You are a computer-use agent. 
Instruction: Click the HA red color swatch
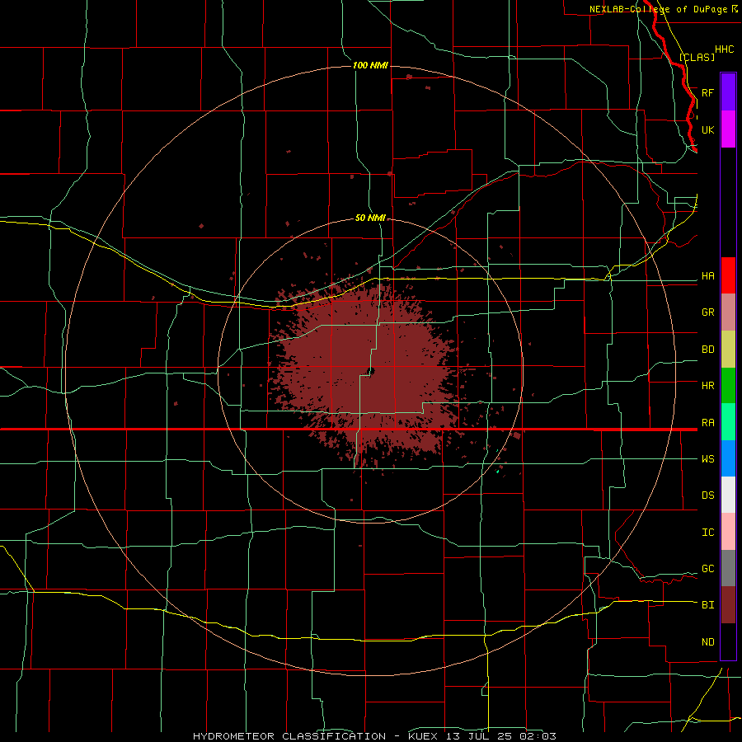[728, 275]
